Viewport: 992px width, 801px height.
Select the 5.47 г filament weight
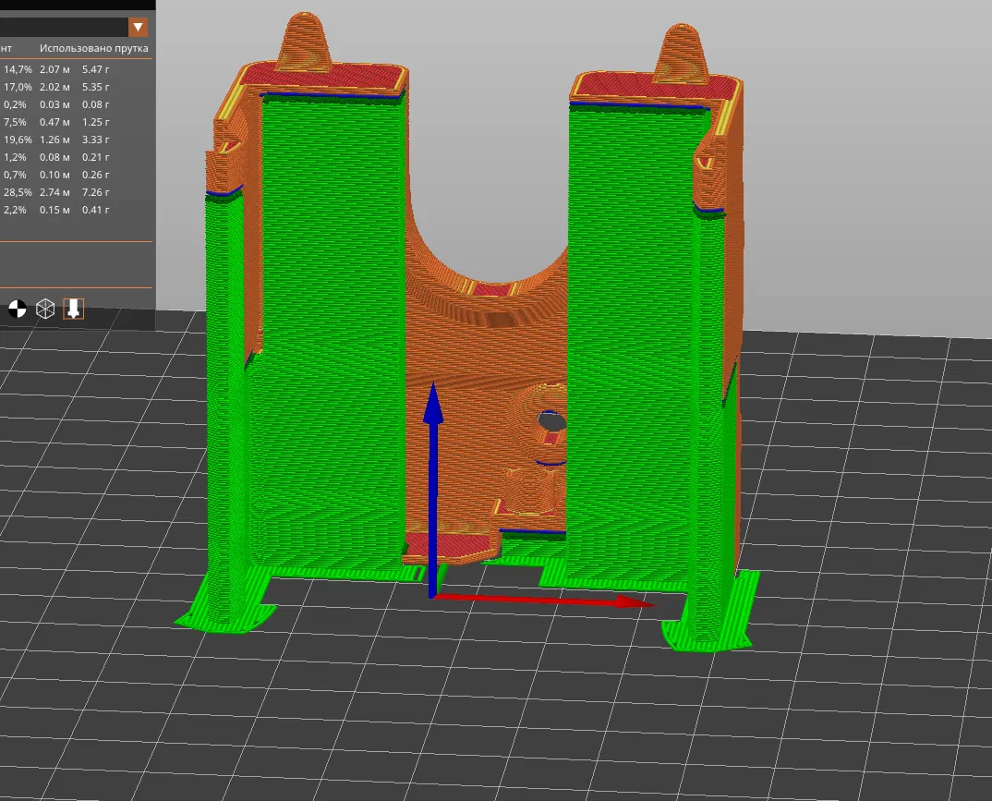point(95,69)
